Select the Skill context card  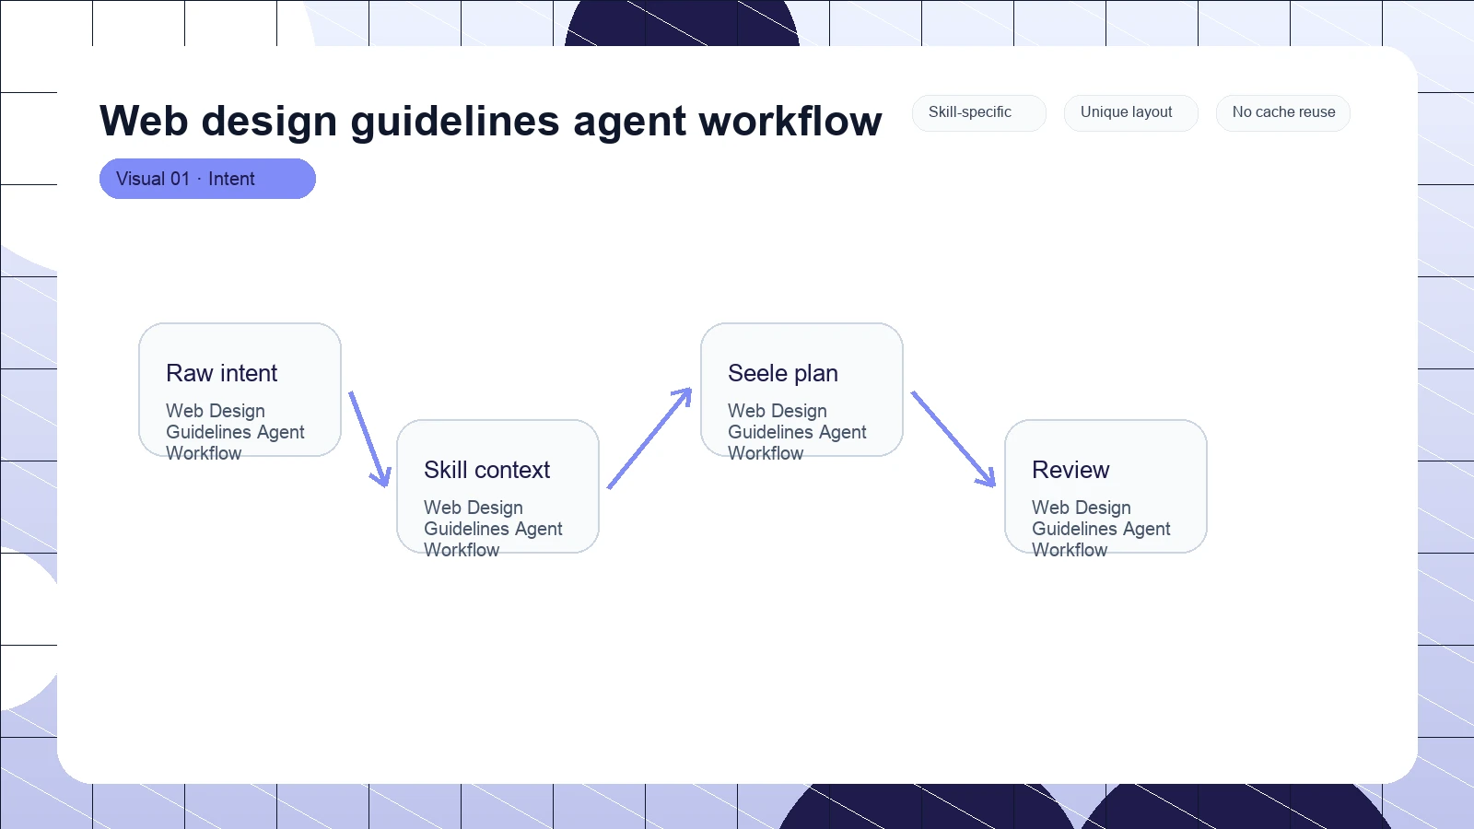(x=497, y=486)
